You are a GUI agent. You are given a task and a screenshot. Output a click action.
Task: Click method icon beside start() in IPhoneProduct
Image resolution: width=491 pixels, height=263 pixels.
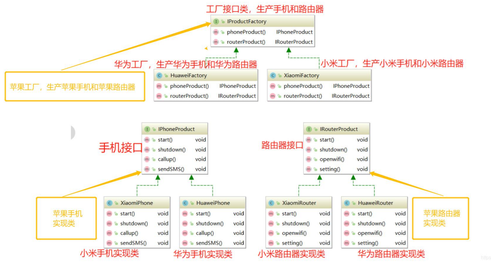(147, 140)
